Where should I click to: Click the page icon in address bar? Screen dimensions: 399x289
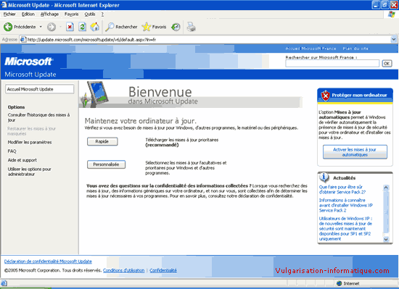pos(23,40)
